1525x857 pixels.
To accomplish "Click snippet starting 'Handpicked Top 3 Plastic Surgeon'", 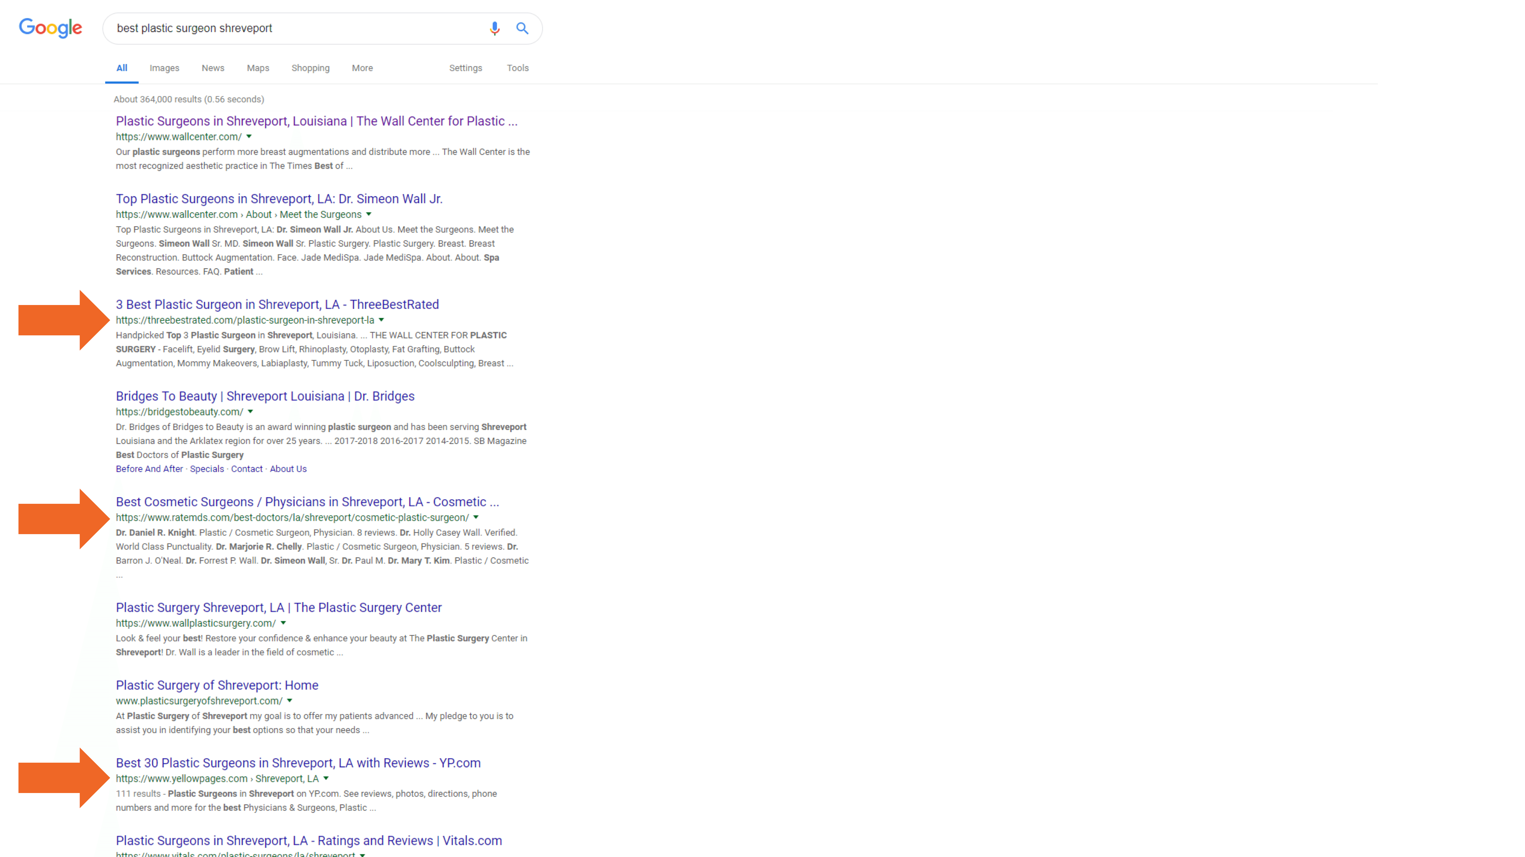I will 315,350.
